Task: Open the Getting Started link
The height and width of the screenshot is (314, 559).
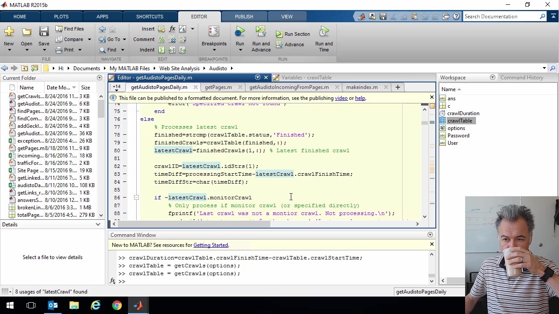Action: pyautogui.click(x=210, y=245)
